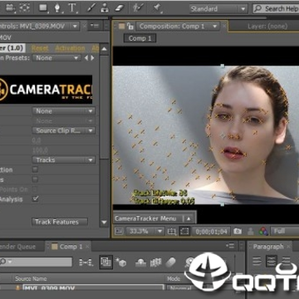Click the 'Mode' column header
Viewport: 299px width, 299px height.
(x=174, y=278)
